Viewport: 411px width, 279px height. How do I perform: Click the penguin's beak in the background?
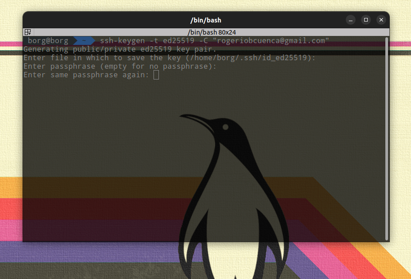tap(193, 119)
